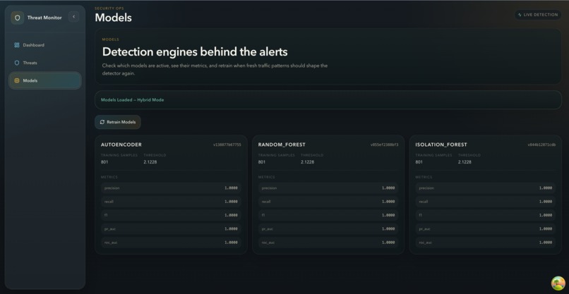Viewport: 569px width, 294px height.
Task: Go to the Threats section in the sidebar
Action: click(x=45, y=63)
